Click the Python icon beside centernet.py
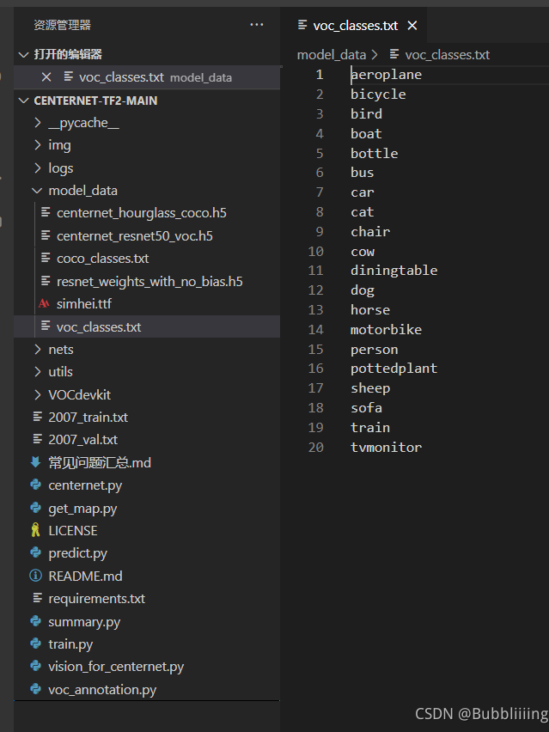The height and width of the screenshot is (732, 549). (35, 485)
